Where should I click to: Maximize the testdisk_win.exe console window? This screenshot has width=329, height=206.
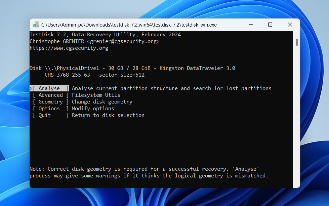270,25
